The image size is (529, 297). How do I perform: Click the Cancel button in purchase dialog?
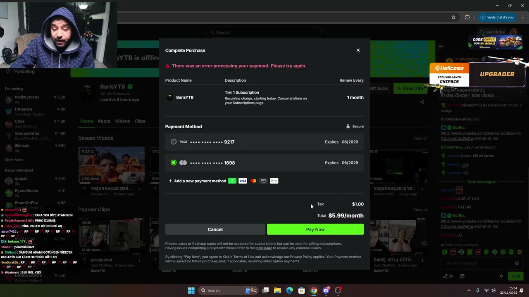click(215, 229)
